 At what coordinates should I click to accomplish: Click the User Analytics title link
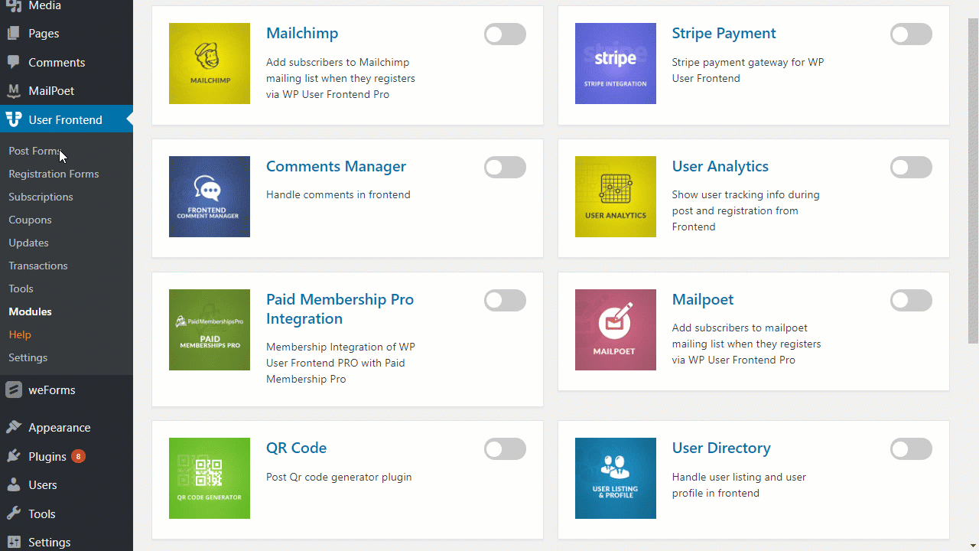pyautogui.click(x=720, y=167)
